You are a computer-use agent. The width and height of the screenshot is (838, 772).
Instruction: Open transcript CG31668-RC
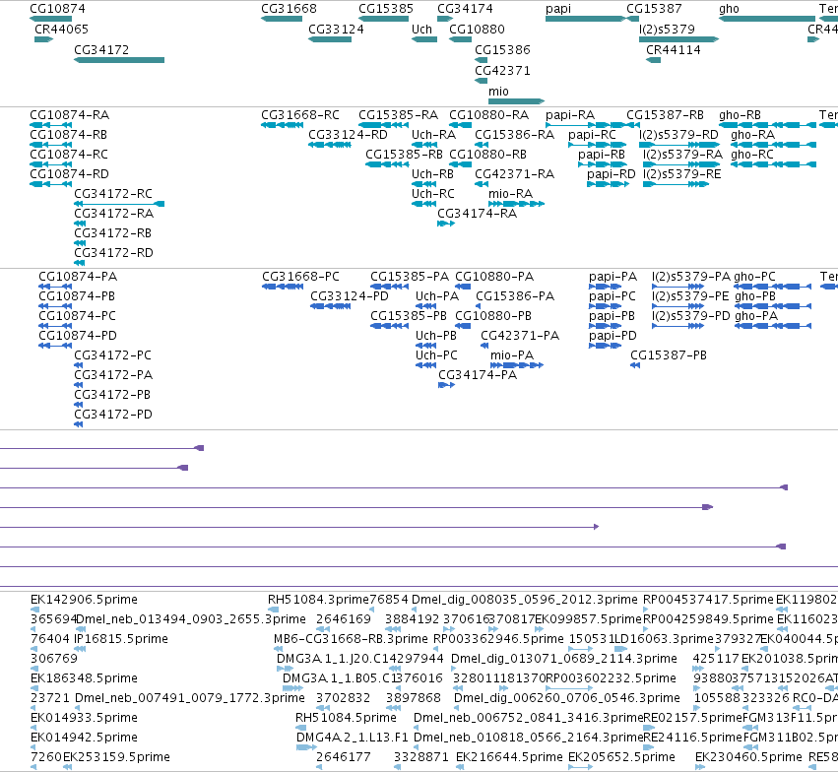(300, 115)
